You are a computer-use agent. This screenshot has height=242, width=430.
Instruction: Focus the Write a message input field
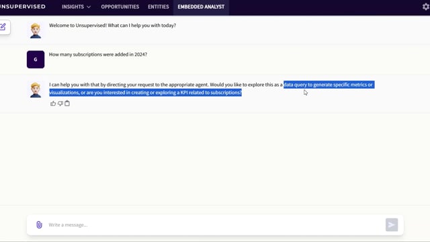tap(215, 225)
